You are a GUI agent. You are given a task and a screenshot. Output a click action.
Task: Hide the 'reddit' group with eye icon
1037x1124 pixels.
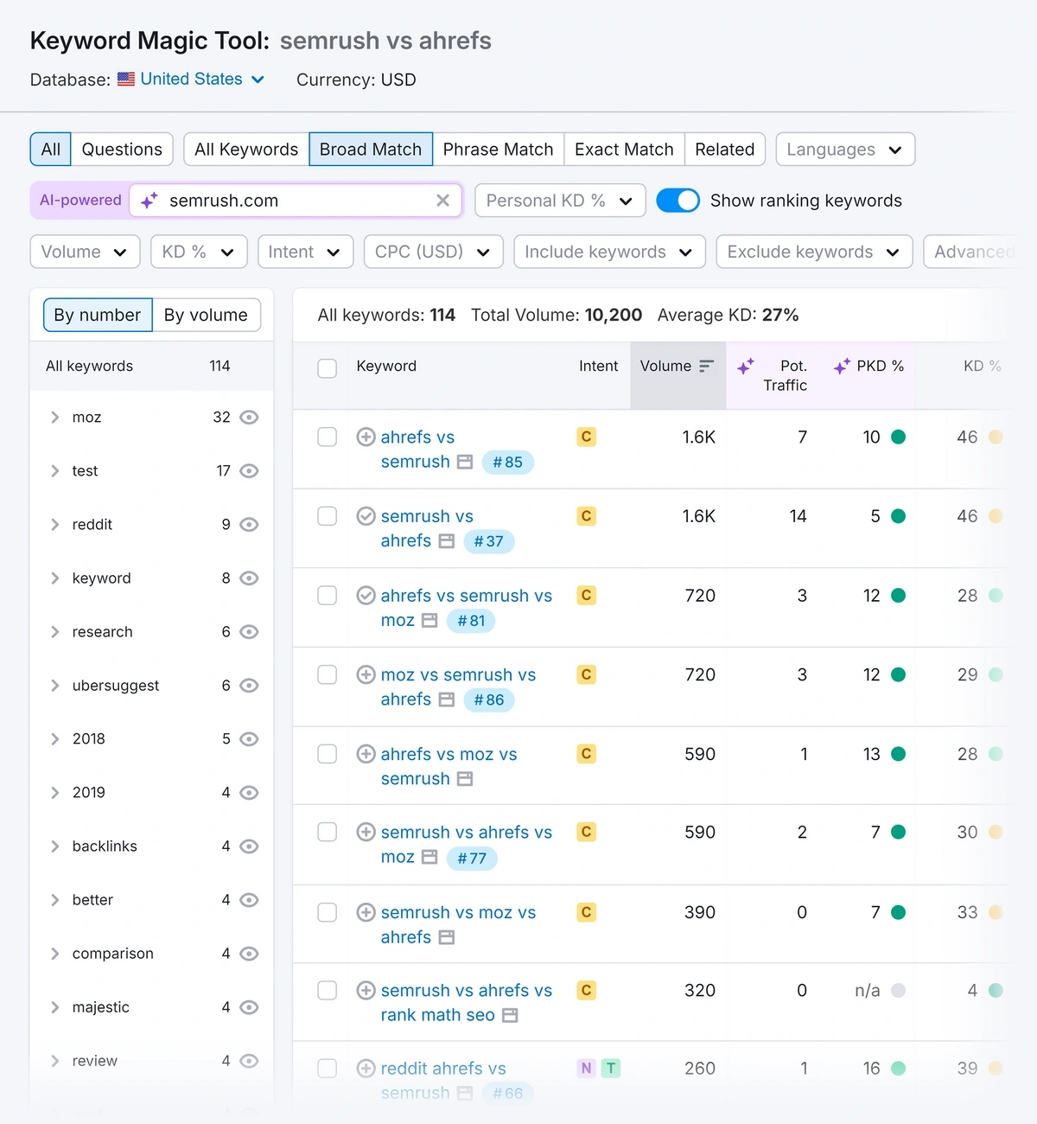249,524
